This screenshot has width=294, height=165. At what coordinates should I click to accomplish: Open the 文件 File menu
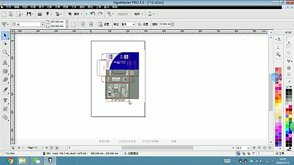(8, 7)
